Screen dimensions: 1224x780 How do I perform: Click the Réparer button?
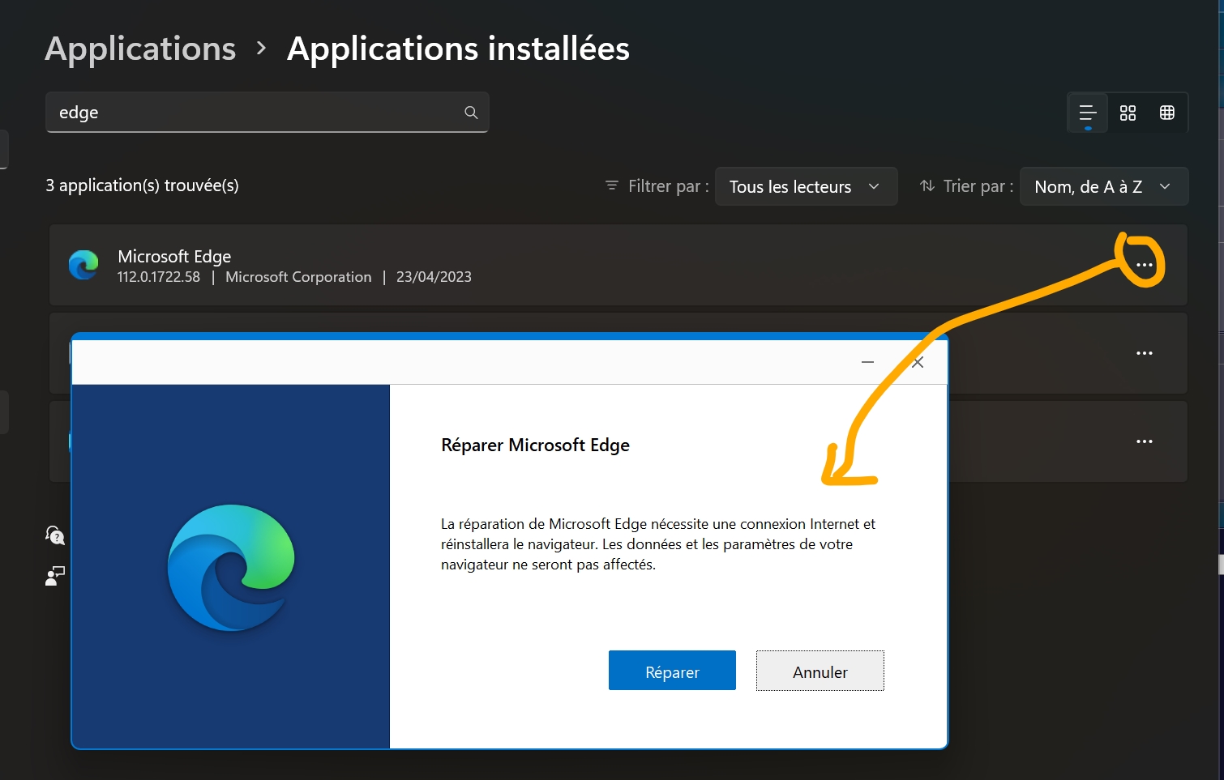click(x=672, y=671)
